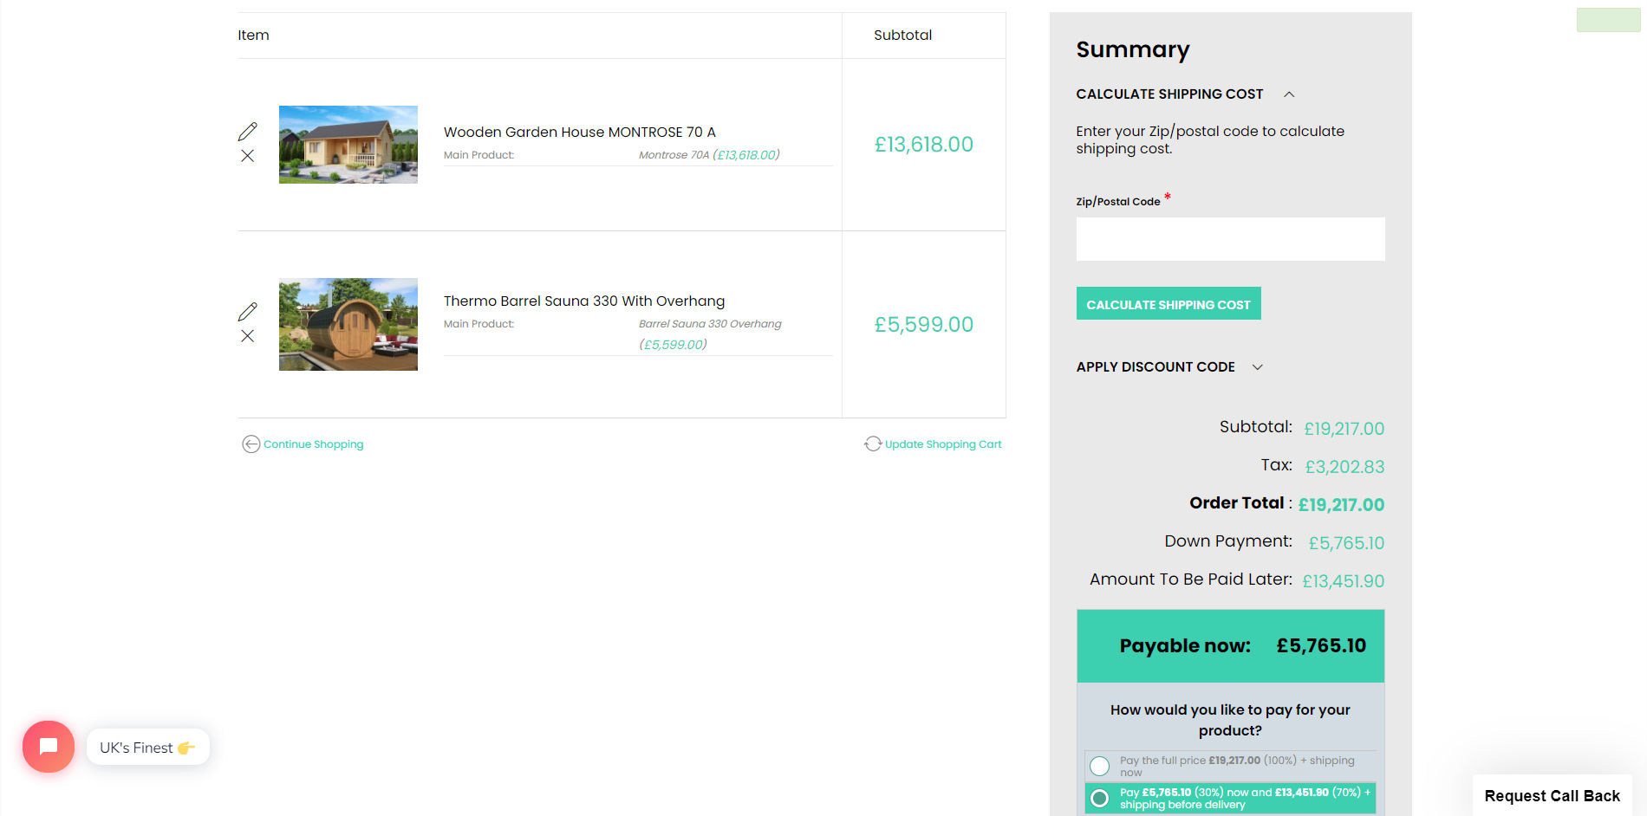The height and width of the screenshot is (816, 1647).
Task: Click the green Calculate Shipping Cost button
Action: pyautogui.click(x=1169, y=304)
